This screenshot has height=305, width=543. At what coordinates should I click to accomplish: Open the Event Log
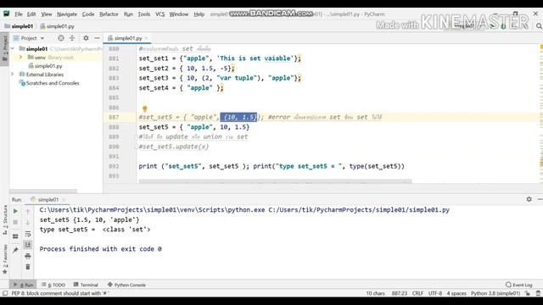(x=519, y=285)
